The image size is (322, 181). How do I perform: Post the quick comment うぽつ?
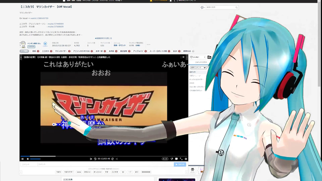point(59,172)
